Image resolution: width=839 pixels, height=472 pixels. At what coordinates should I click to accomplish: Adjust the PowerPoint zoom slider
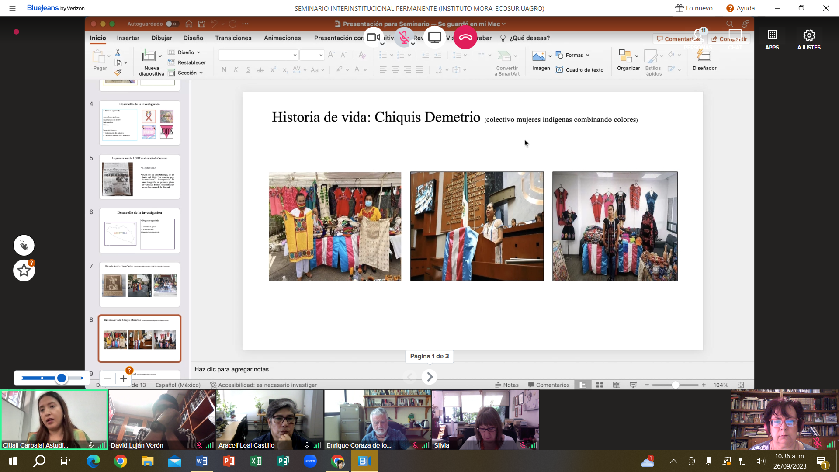click(x=675, y=385)
